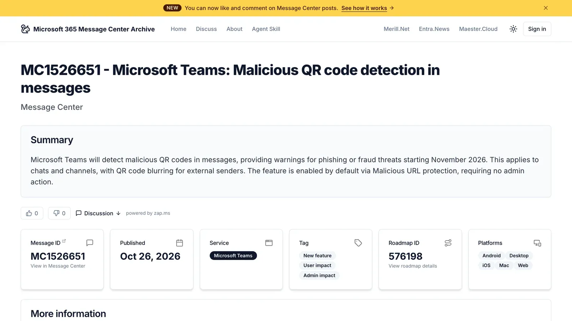The width and height of the screenshot is (572, 321).
Task: Open the Discuss nav item
Action: click(x=206, y=29)
